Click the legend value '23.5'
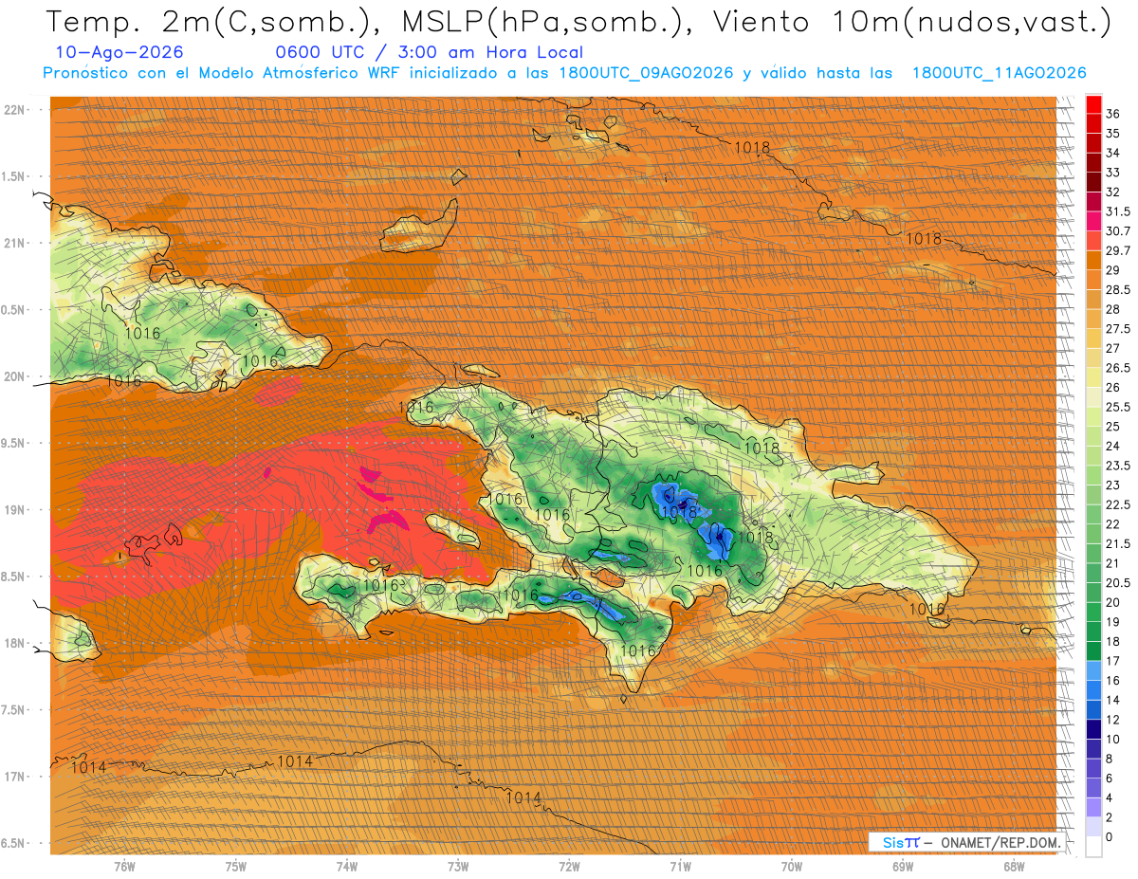The image size is (1138, 879). point(1117,466)
